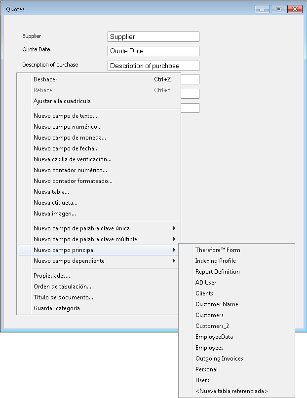Select the Customers entry
This screenshot has height=398, width=307.
click(236, 315)
